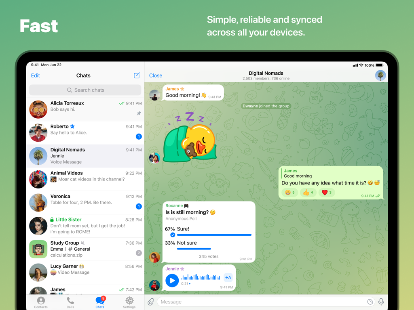The image size is (414, 310).
Task: Play Jennie's voice message
Action: tap(172, 281)
